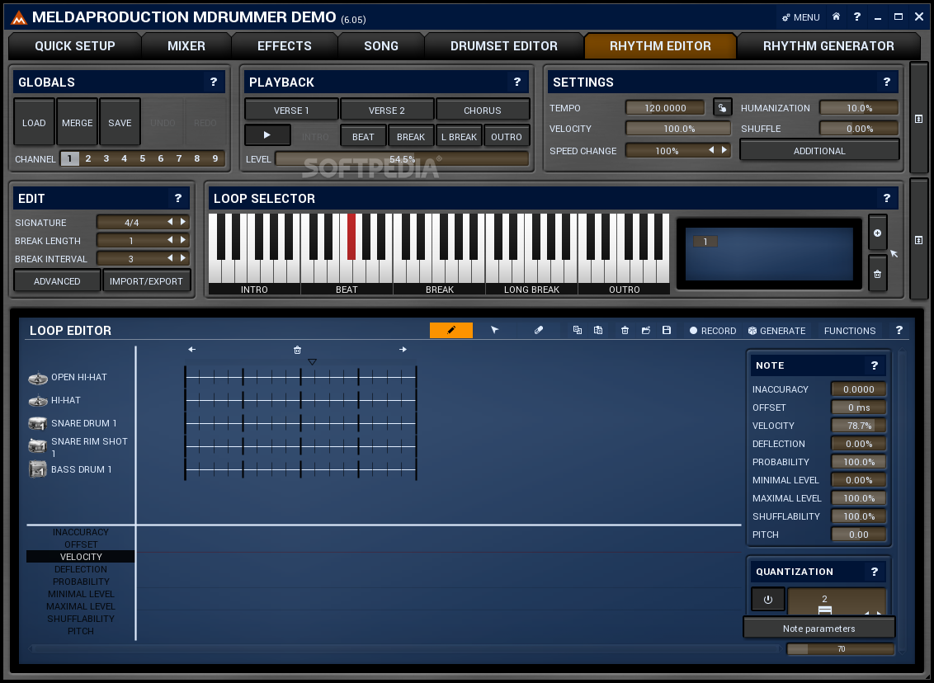This screenshot has width=934, height=683.
Task: Click the Loop Editor help question mark
Action: tap(899, 330)
